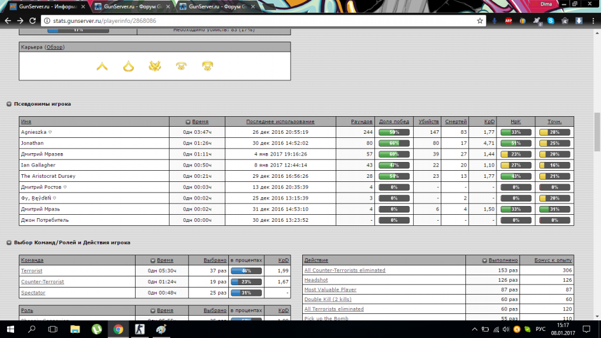Open Chrome's three-dot menu

point(593,21)
